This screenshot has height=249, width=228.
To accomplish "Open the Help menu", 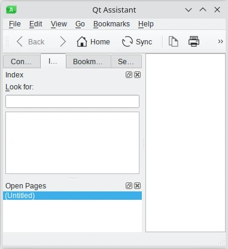I will tap(146, 24).
